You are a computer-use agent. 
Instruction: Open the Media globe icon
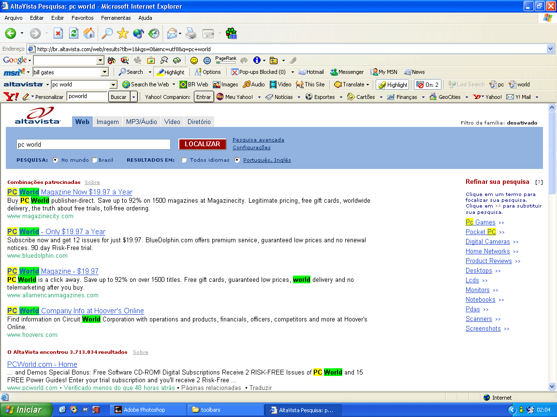click(138, 33)
